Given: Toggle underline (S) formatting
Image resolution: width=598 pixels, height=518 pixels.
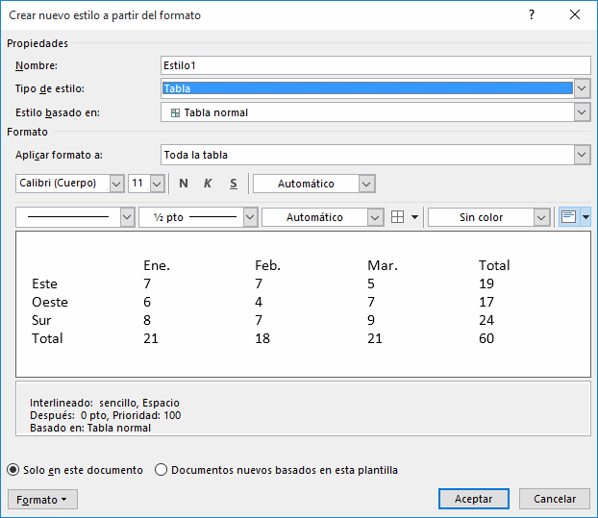Looking at the screenshot, I should point(233,184).
